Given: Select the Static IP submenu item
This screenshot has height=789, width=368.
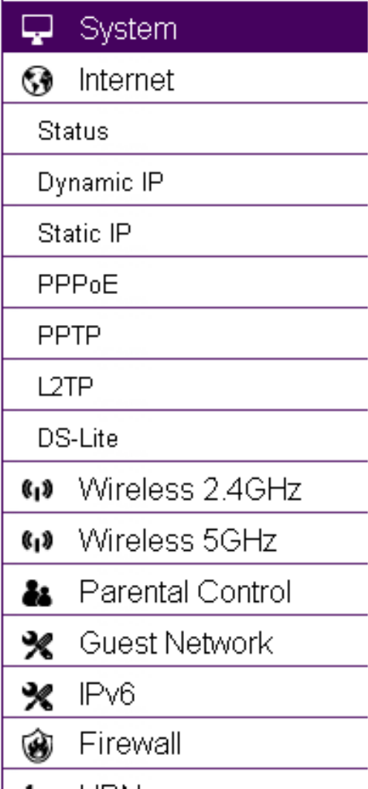Looking at the screenshot, I should (185, 232).
